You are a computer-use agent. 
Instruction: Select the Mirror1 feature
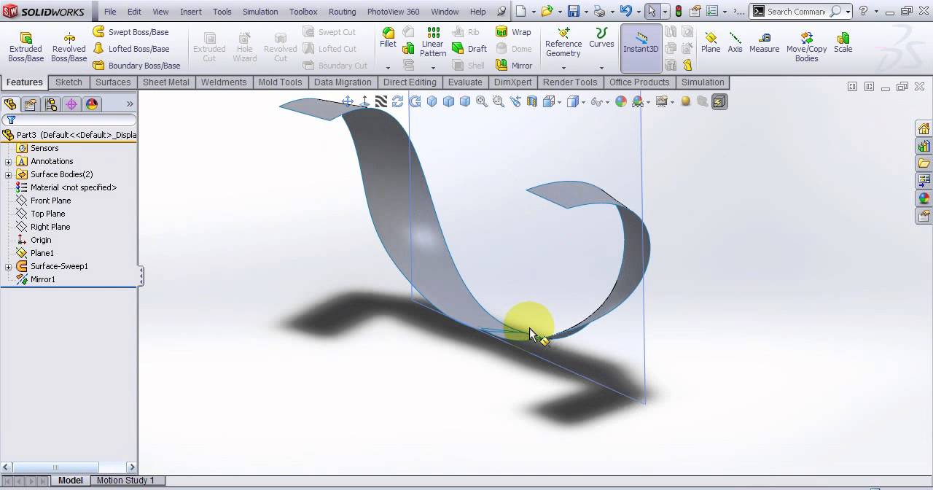44,279
